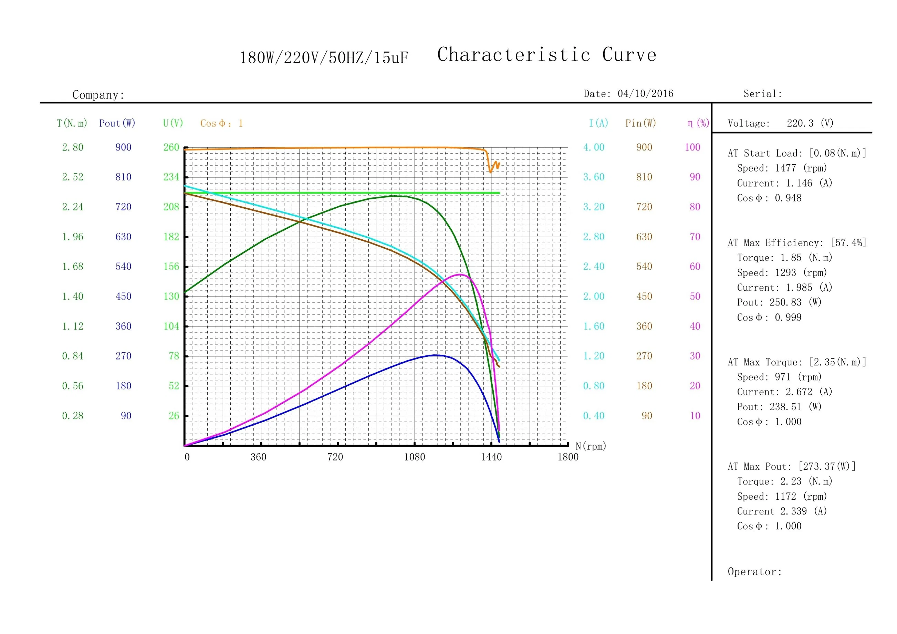Click the "0.40" current scale value
This screenshot has width=897, height=634.
(x=594, y=416)
